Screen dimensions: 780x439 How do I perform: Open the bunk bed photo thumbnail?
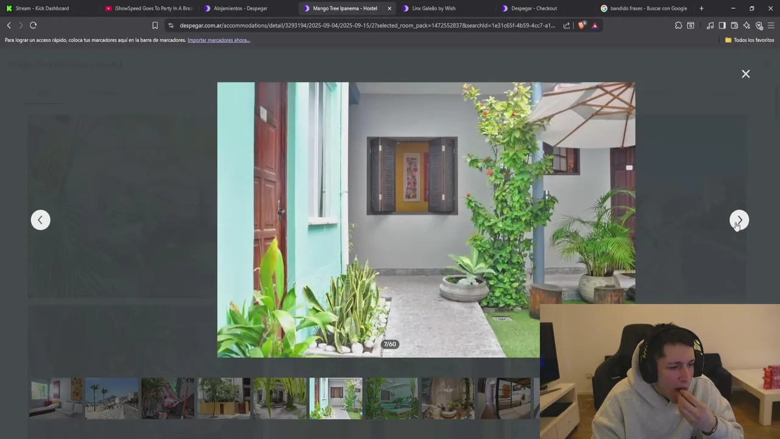tap(504, 398)
